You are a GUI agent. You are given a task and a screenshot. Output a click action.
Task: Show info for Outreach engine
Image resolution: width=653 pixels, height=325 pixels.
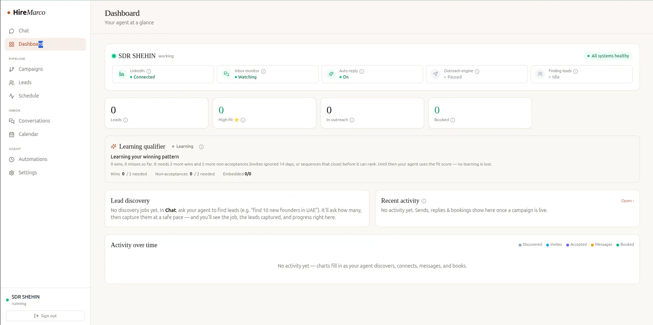[477, 71]
